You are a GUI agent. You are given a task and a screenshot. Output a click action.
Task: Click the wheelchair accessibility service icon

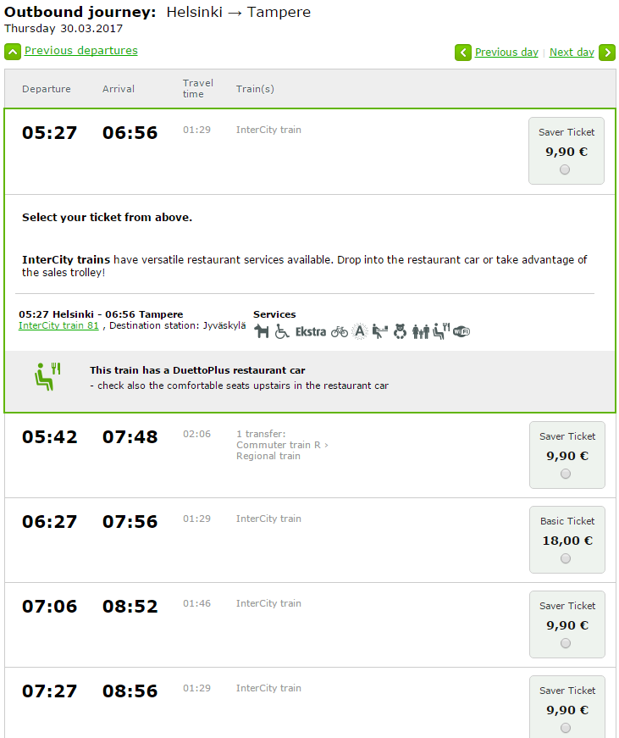point(282,331)
